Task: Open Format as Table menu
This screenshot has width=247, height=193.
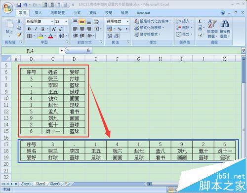Action: 149,28
